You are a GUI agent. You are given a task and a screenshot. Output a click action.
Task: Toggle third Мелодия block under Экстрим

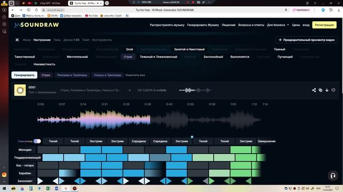tap(91, 149)
